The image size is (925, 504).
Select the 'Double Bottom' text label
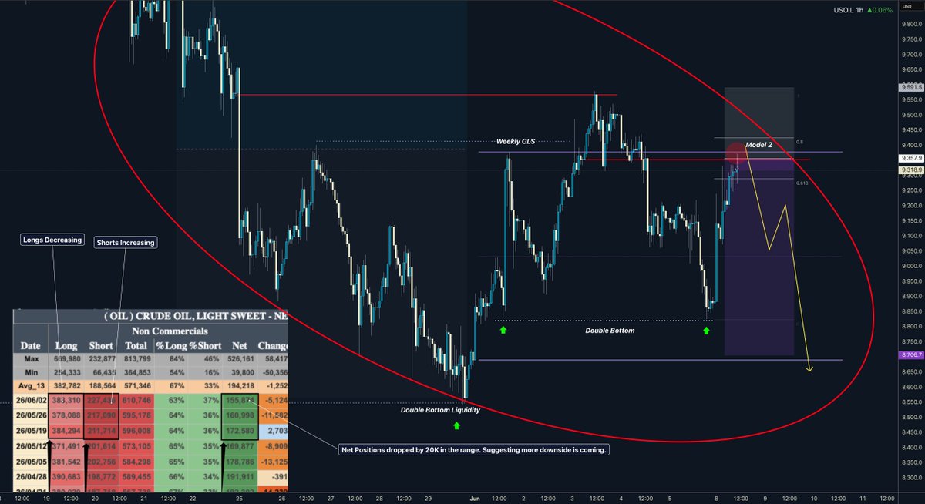609,330
